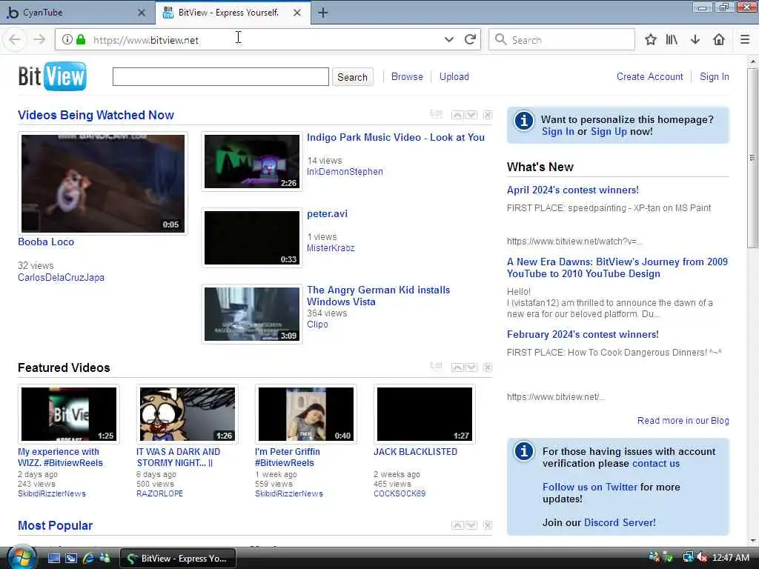759x569 pixels.
Task: Open the peter.avi video title
Action: click(x=327, y=214)
